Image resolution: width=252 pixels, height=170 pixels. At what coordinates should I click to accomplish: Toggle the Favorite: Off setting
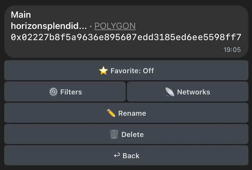pos(126,71)
